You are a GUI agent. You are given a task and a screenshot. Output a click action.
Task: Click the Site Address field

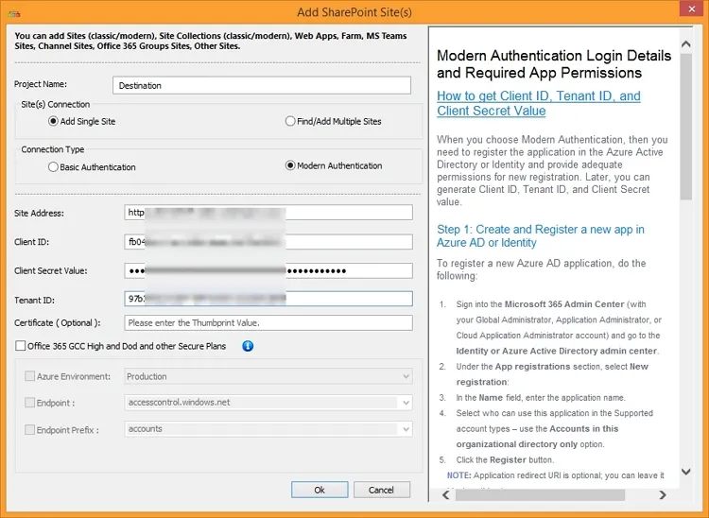pos(268,213)
